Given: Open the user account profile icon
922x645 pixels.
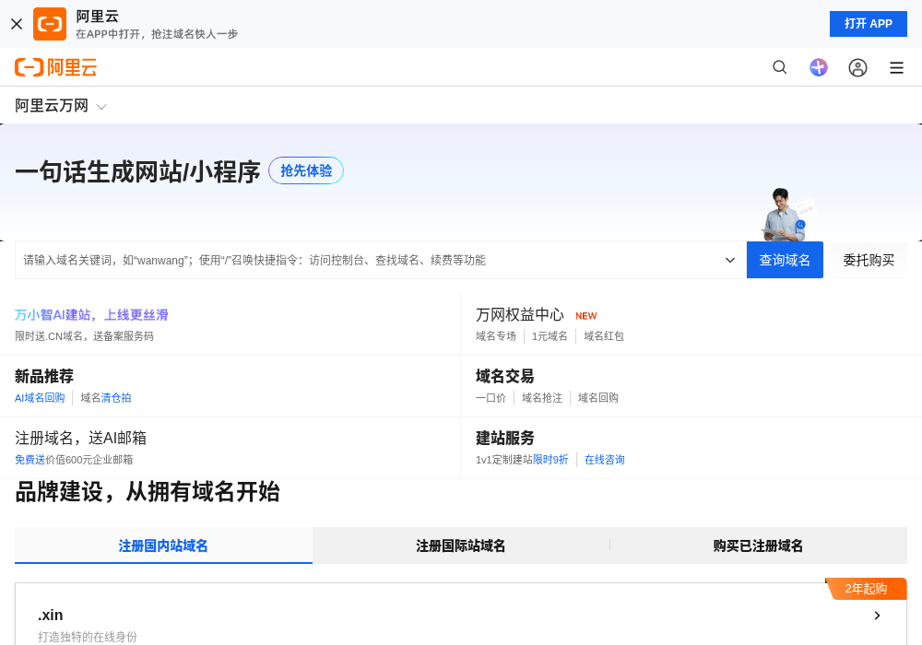Looking at the screenshot, I should point(857,68).
